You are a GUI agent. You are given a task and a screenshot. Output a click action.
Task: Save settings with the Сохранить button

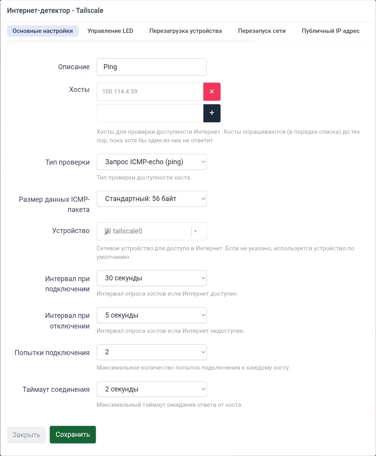pyautogui.click(x=73, y=434)
